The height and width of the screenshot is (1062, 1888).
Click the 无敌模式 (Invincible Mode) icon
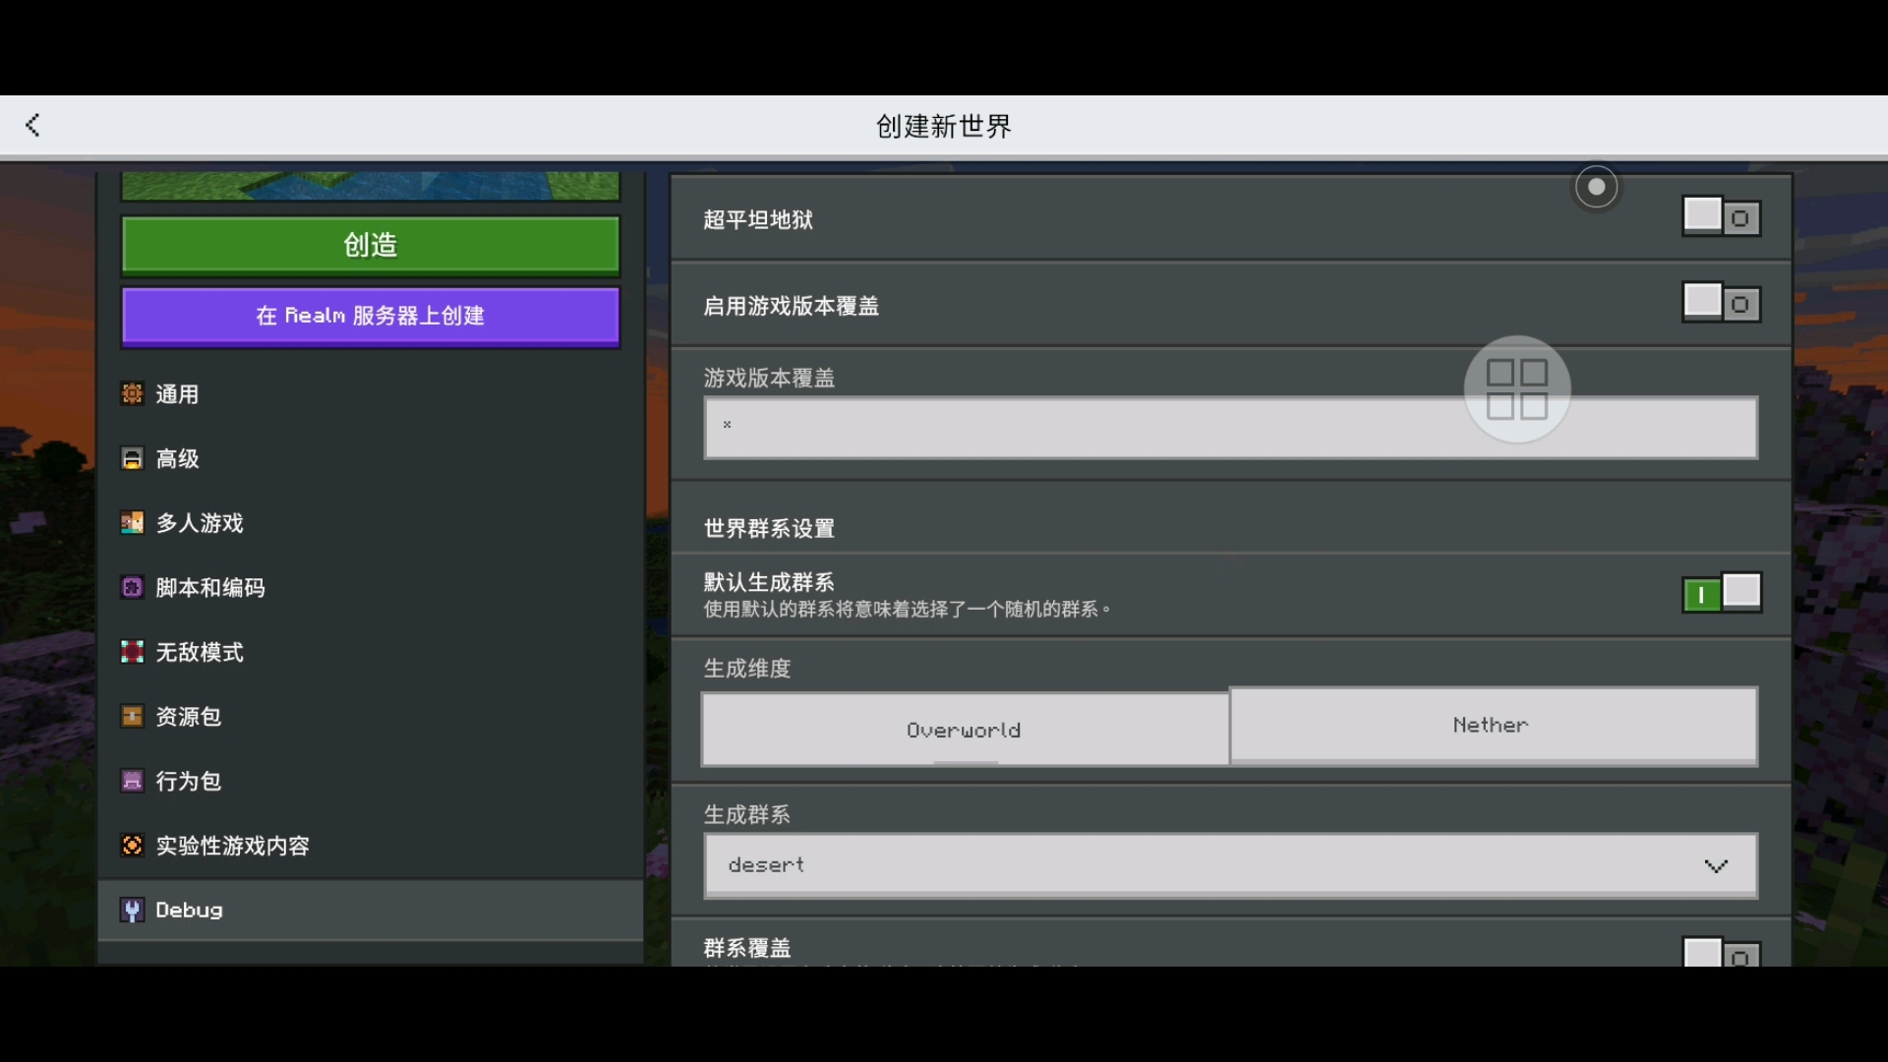pyautogui.click(x=131, y=651)
